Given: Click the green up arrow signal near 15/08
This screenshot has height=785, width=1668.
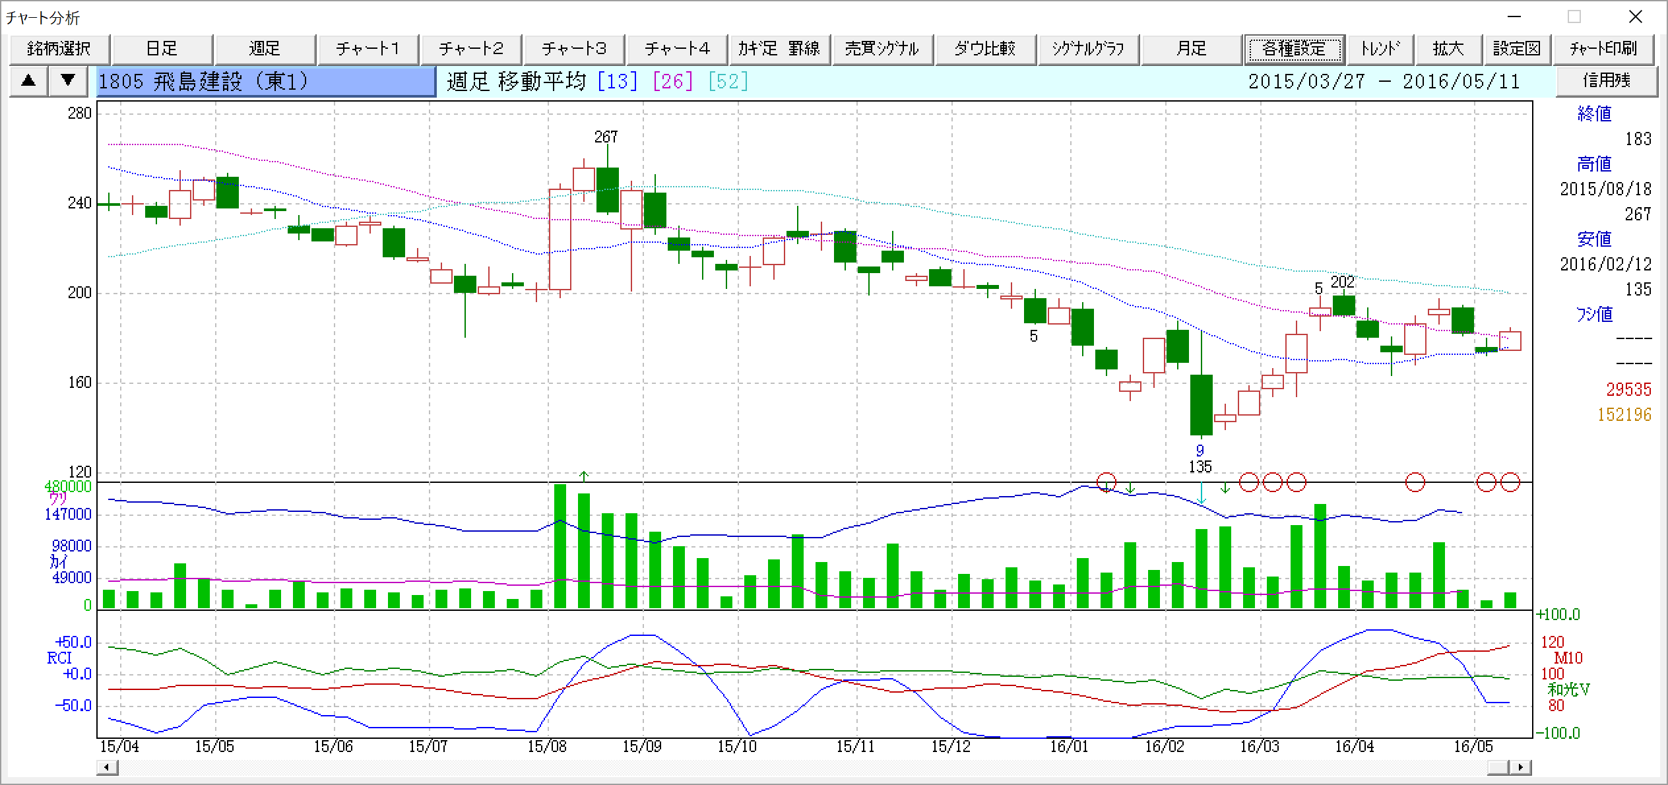Looking at the screenshot, I should coord(583,475).
